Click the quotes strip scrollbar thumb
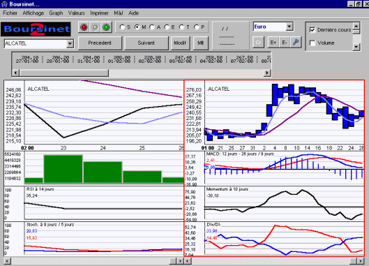Image resolution: width=369 pixels, height=266 pixels. 63,73
